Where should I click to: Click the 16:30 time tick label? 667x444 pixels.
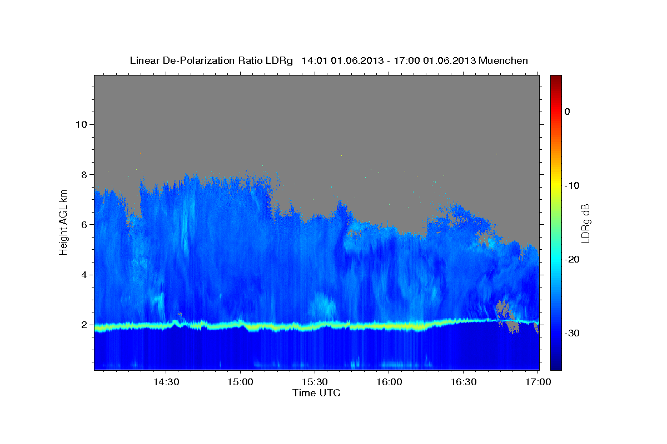(x=464, y=382)
